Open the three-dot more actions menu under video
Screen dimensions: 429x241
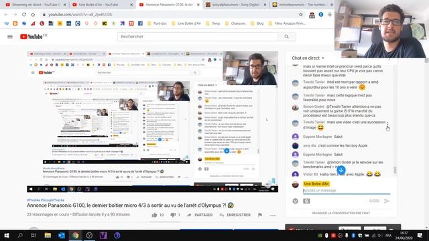273,216
